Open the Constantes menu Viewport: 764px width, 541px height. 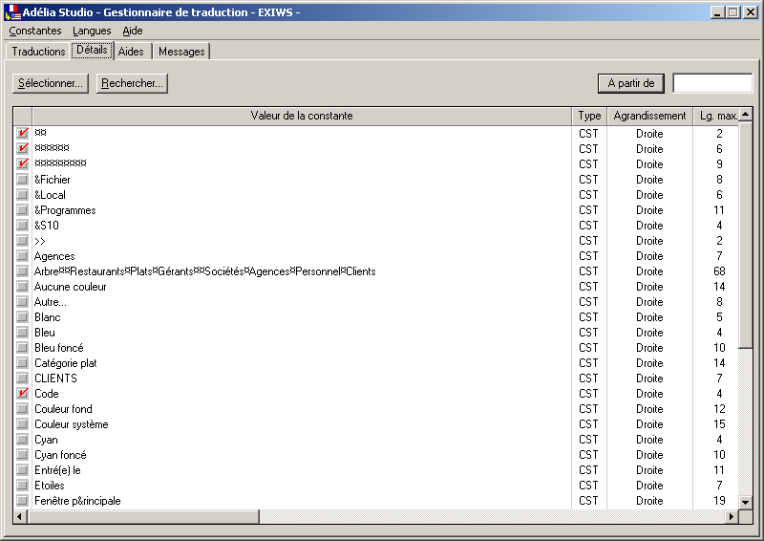35,31
